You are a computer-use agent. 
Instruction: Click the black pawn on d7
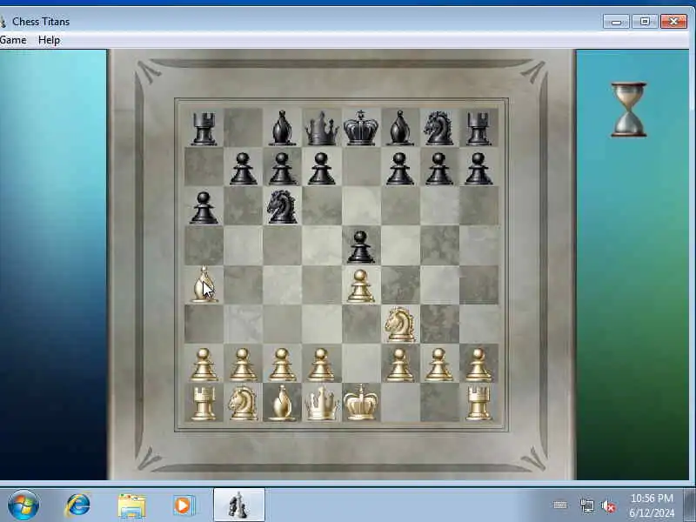(321, 169)
